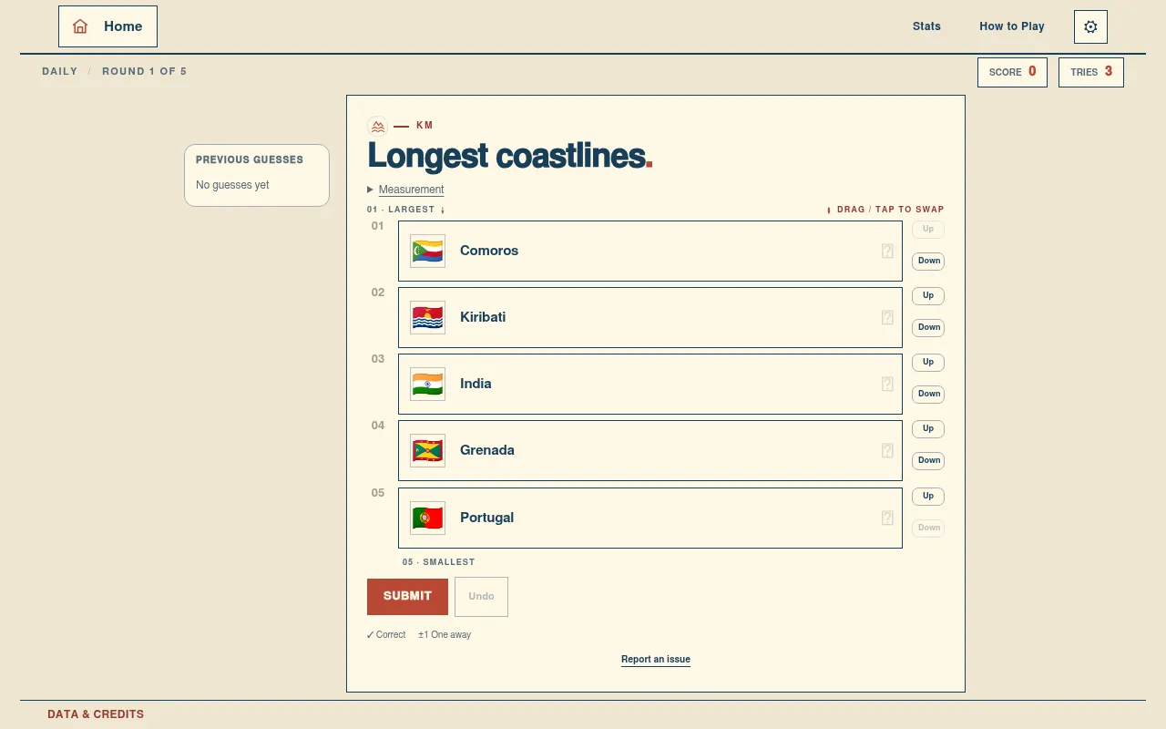Image resolution: width=1166 pixels, height=729 pixels.
Task: Click the Undo button
Action: click(x=481, y=596)
